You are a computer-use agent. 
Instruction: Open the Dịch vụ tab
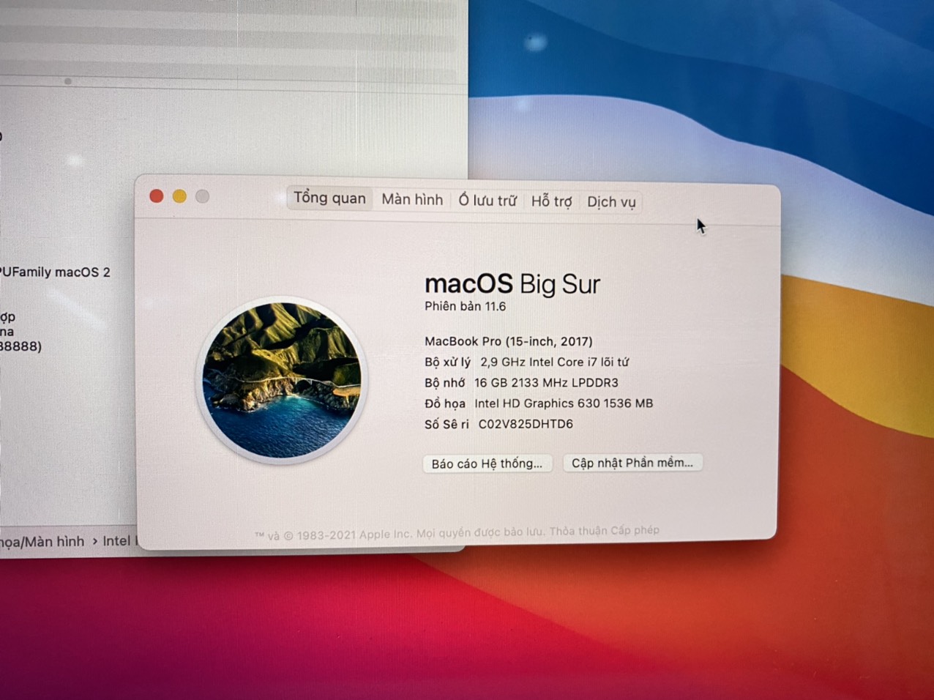[x=611, y=202]
